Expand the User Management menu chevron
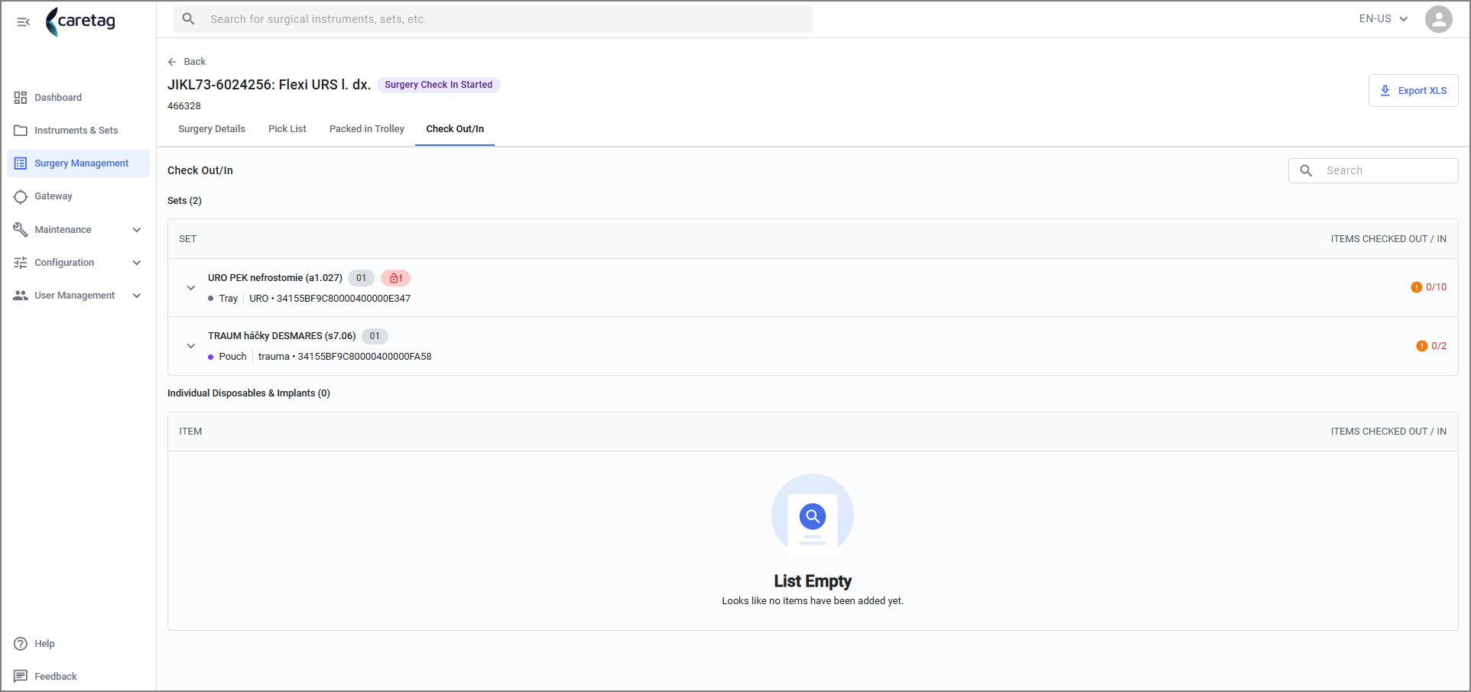Image resolution: width=1471 pixels, height=692 pixels. click(137, 296)
